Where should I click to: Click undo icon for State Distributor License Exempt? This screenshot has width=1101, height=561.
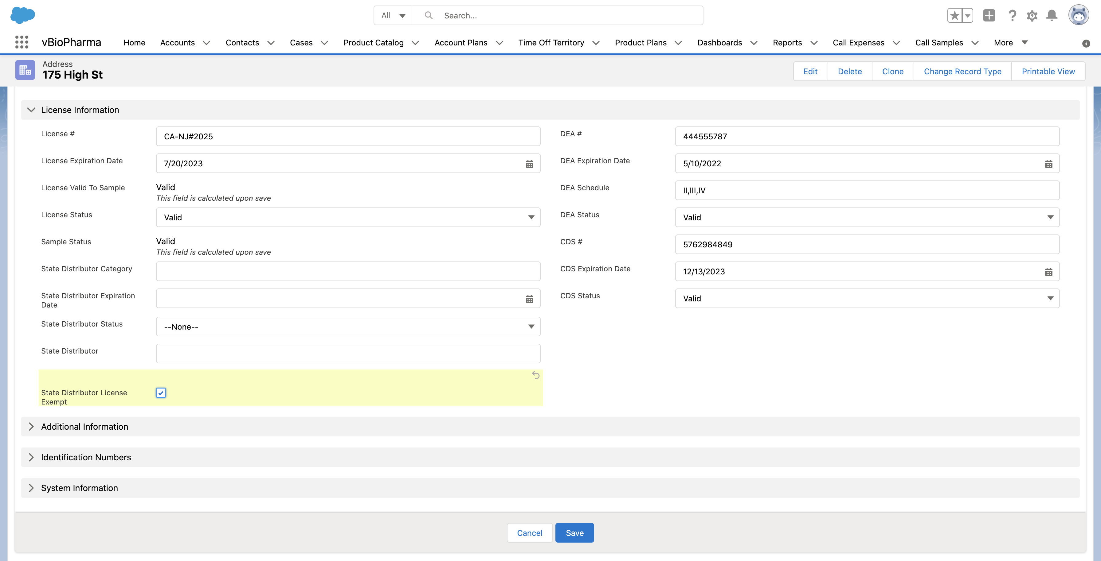coord(535,375)
